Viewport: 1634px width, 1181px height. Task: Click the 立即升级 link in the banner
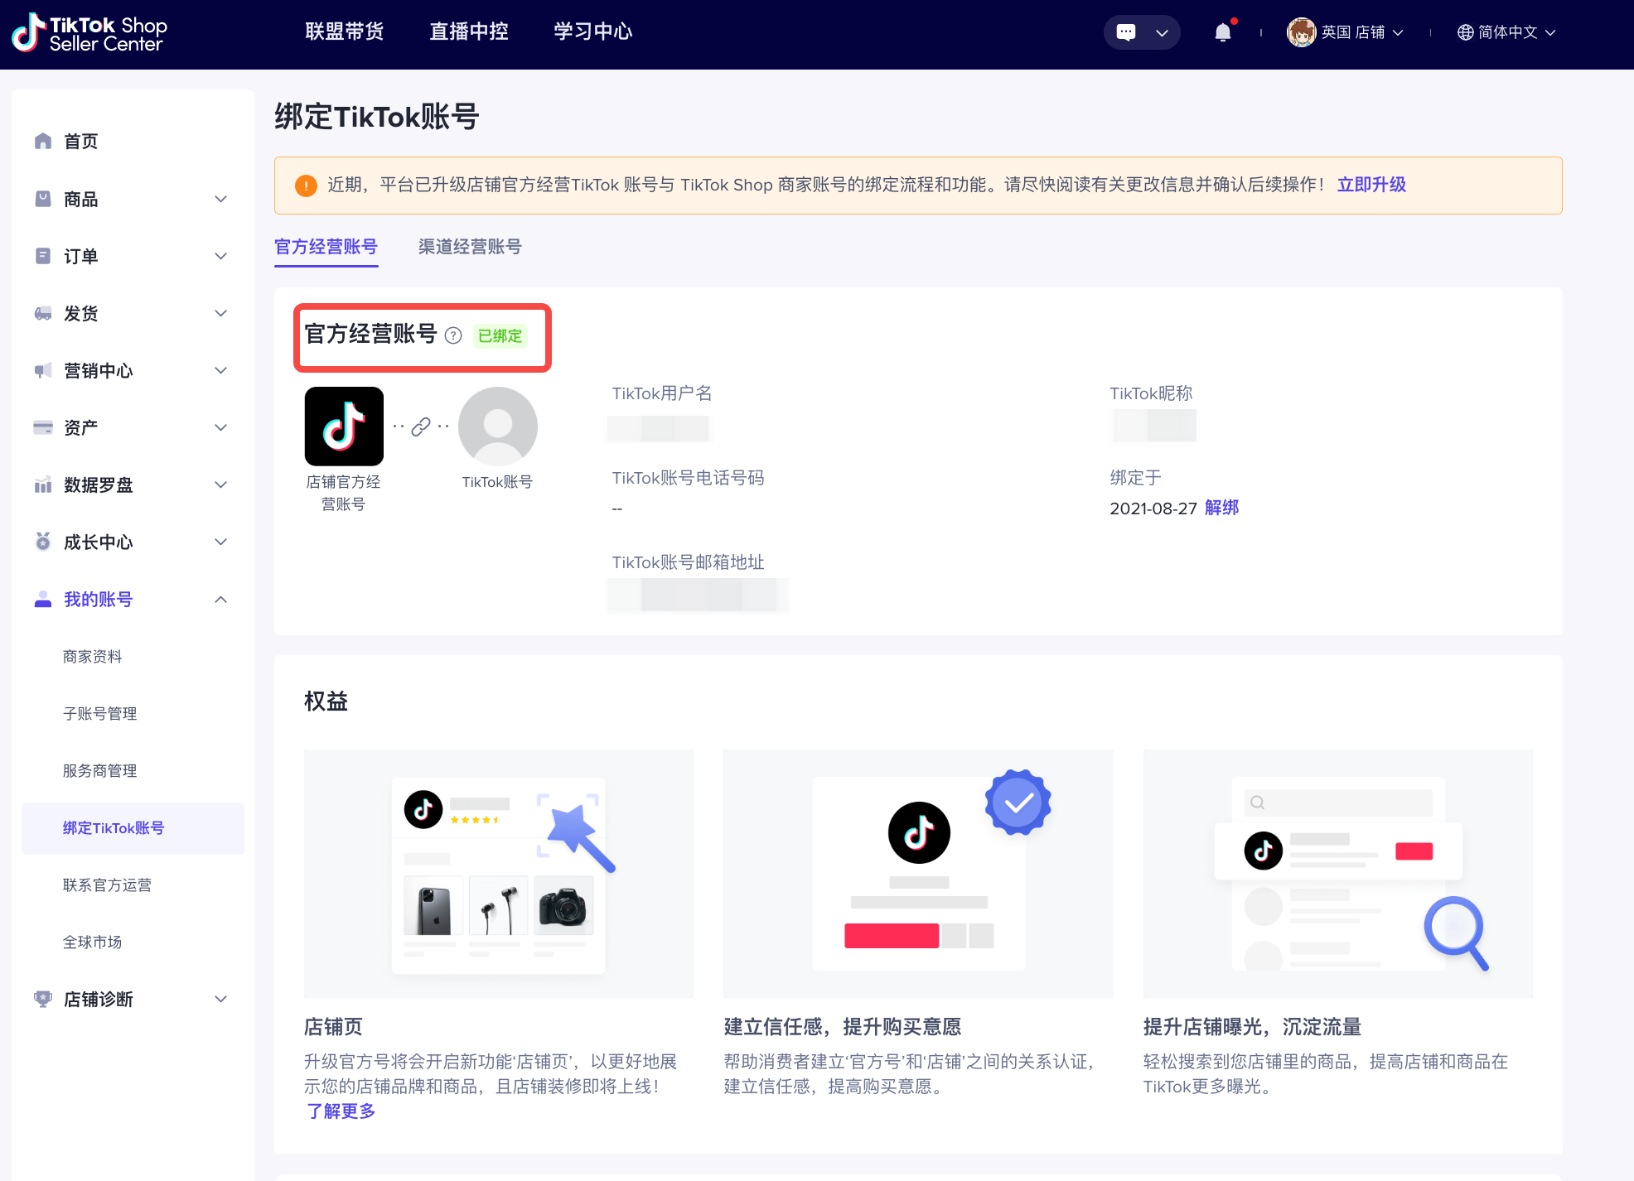tap(1371, 185)
